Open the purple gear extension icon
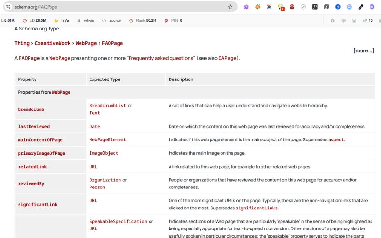 click(246, 7)
